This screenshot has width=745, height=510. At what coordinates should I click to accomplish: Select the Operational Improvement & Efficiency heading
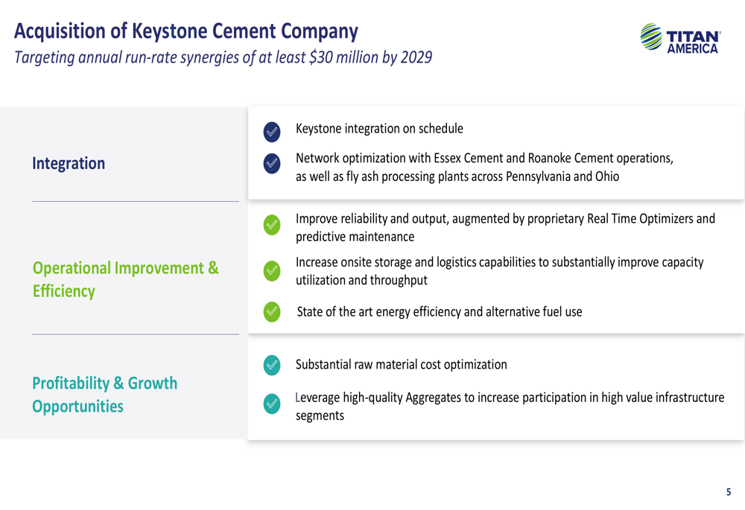click(125, 279)
